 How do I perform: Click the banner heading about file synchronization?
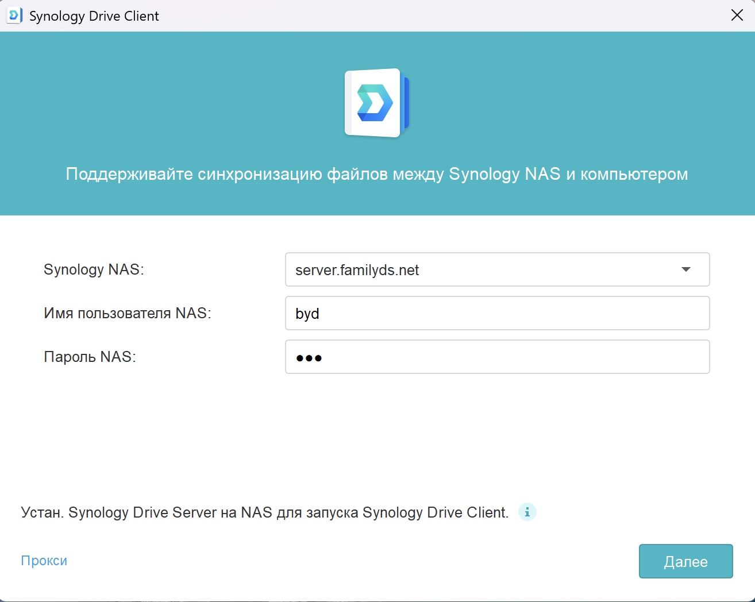tap(377, 174)
